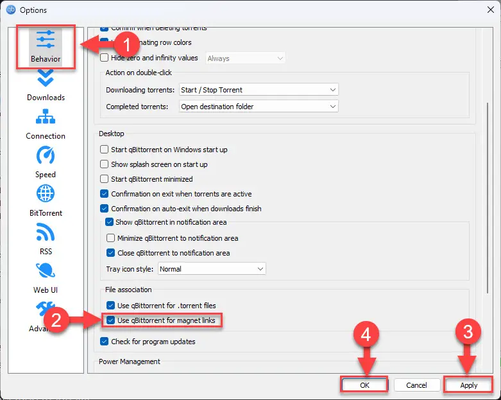Open the Advanced settings tools icon
The width and height of the screenshot is (501, 400).
pos(46,309)
